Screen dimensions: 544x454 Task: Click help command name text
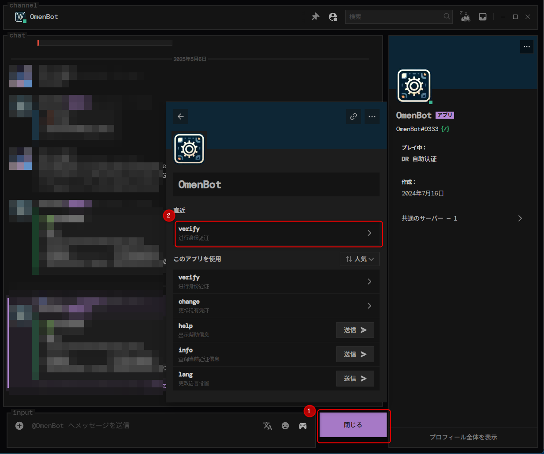(x=186, y=326)
